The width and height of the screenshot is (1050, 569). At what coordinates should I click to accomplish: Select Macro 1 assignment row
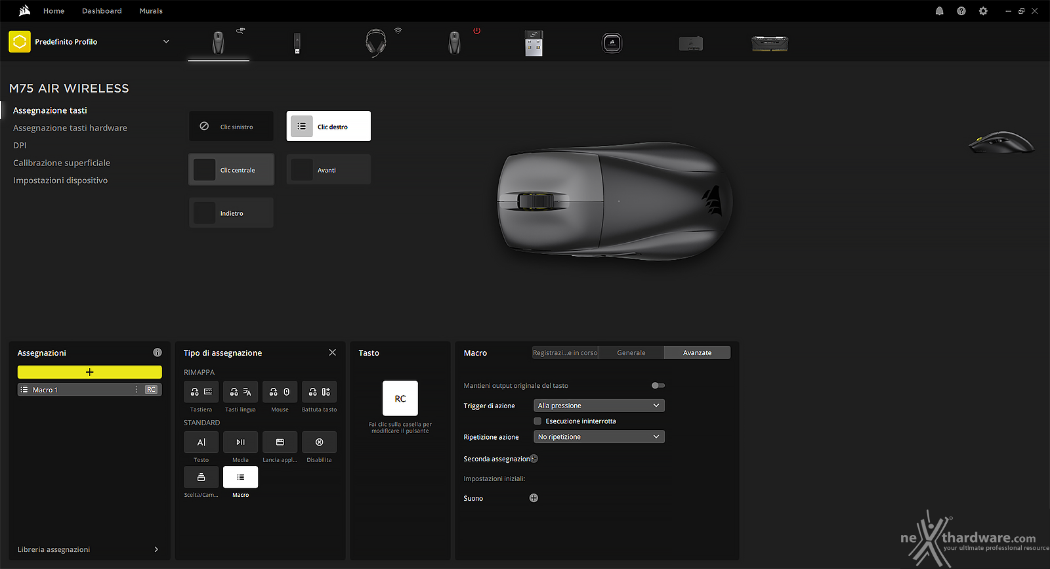click(89, 390)
